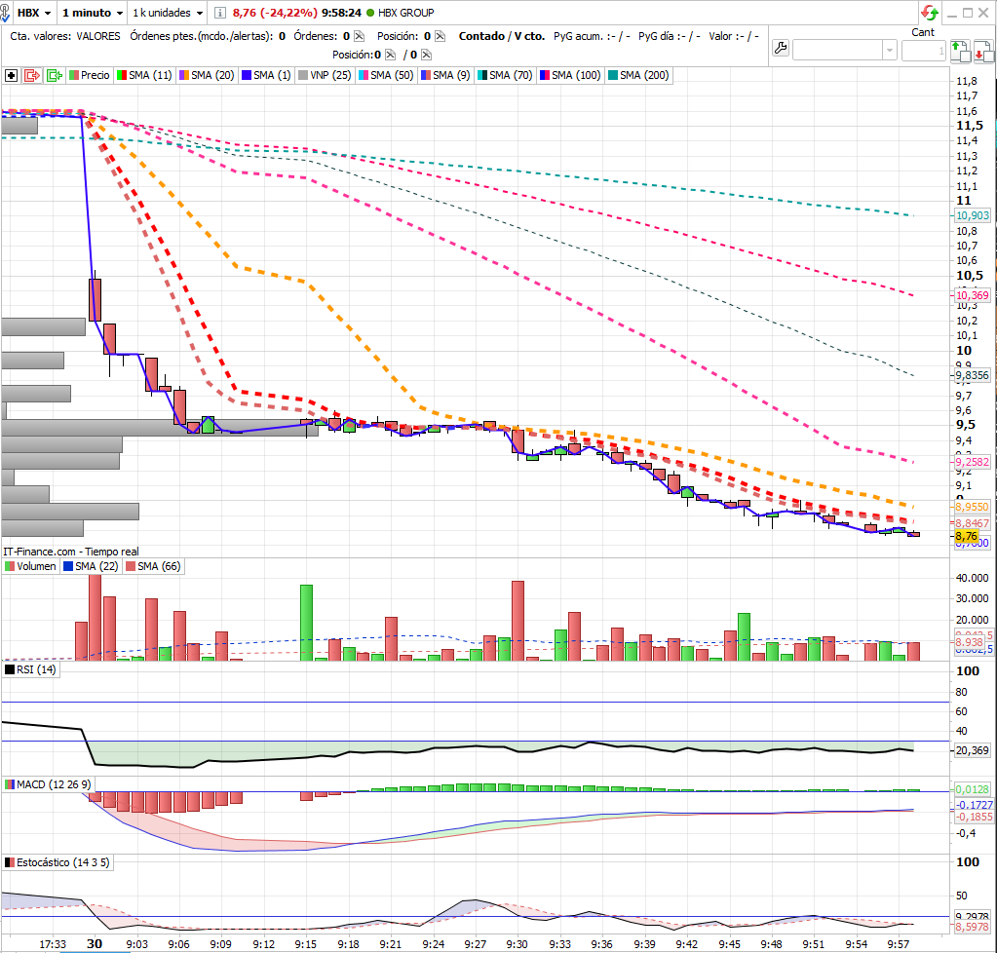997x953 pixels.
Task: Open the SMA (200) indicator settings
Action: coord(639,75)
